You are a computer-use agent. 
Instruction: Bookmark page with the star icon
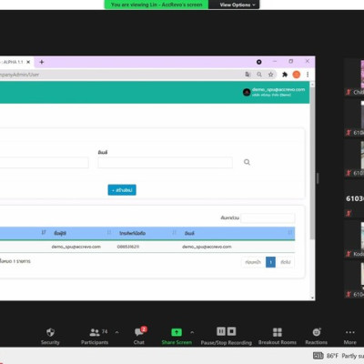(270, 75)
